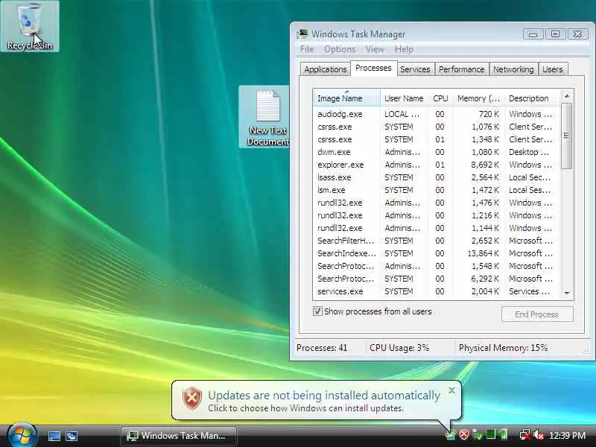Image resolution: width=596 pixels, height=447 pixels.
Task: Open the File menu
Action: (x=307, y=49)
